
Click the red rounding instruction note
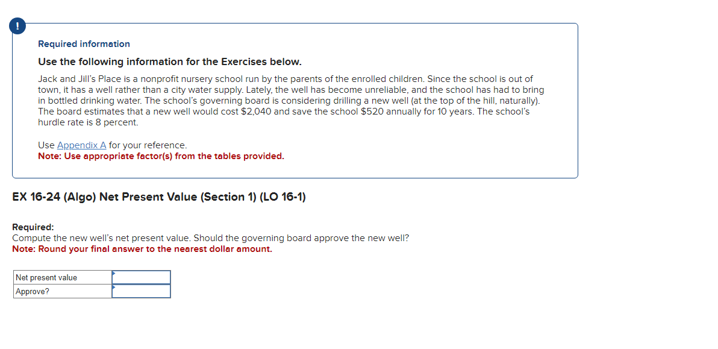pos(142,249)
